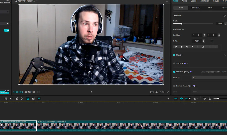This screenshot has width=227, height=135.
Task: Open dropdown arrow next to linkage icon
Action: click(x=190, y=99)
